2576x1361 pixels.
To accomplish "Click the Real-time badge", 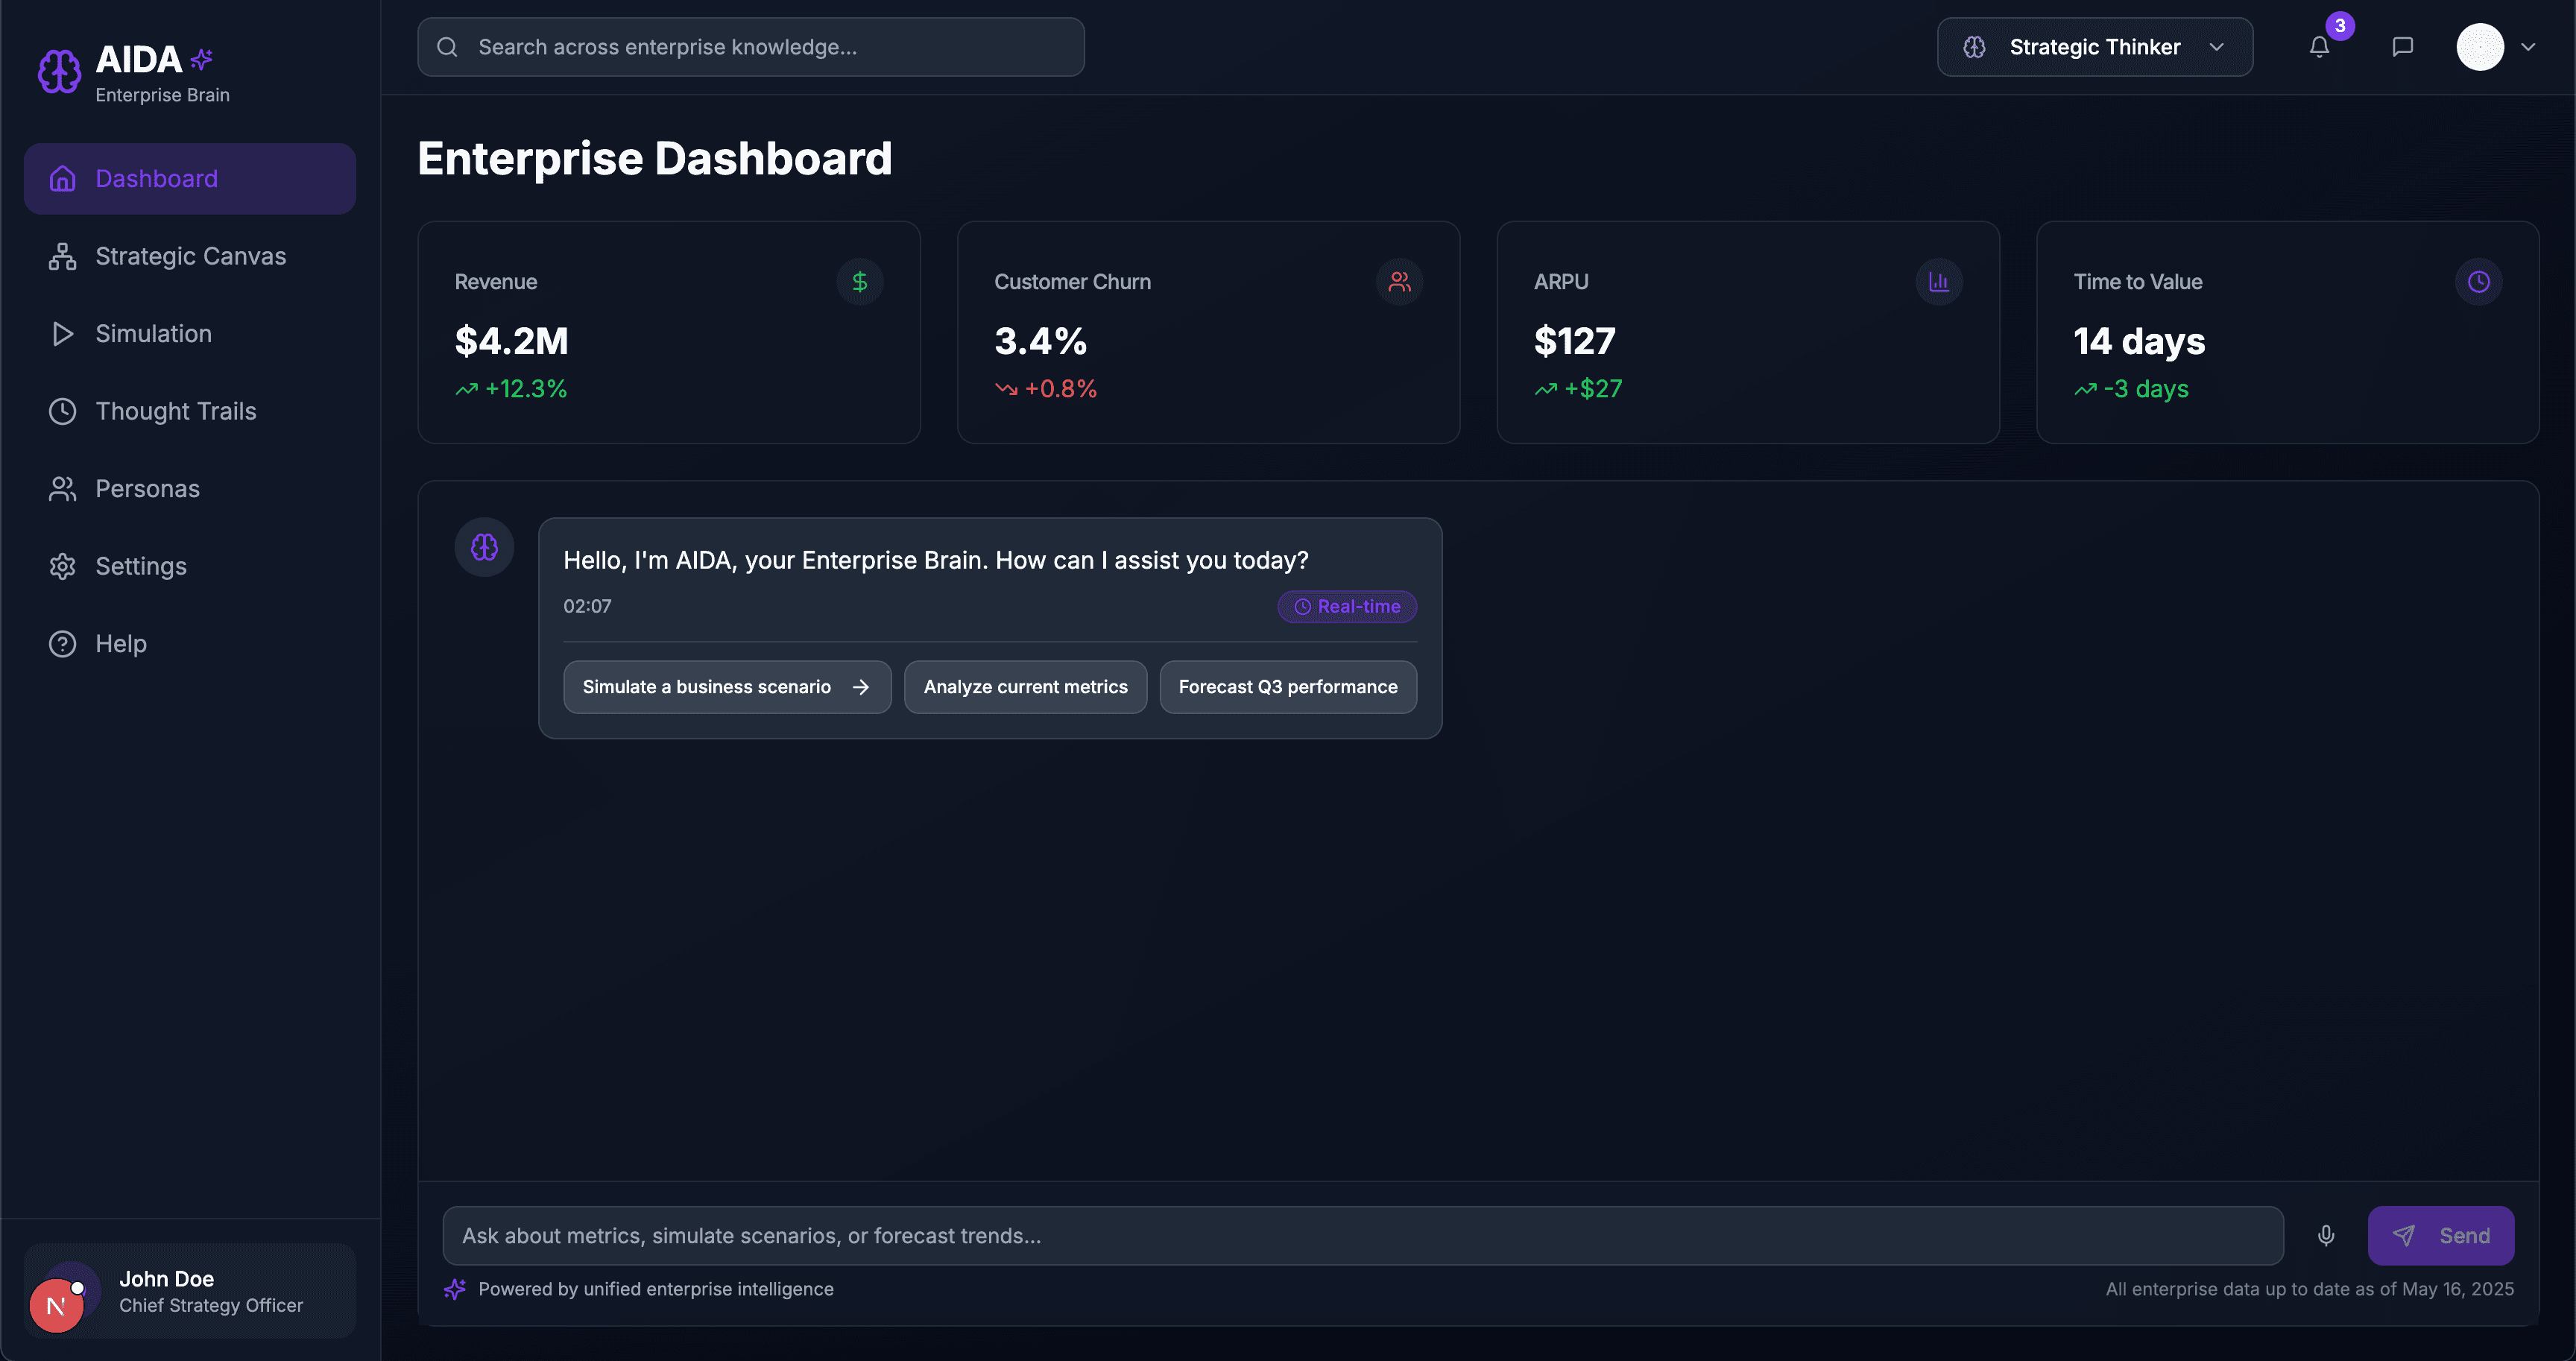I will pos(1346,607).
